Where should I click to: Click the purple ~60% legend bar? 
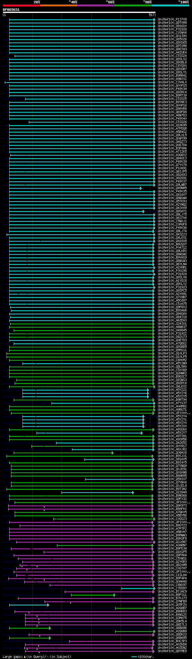(96, 5)
